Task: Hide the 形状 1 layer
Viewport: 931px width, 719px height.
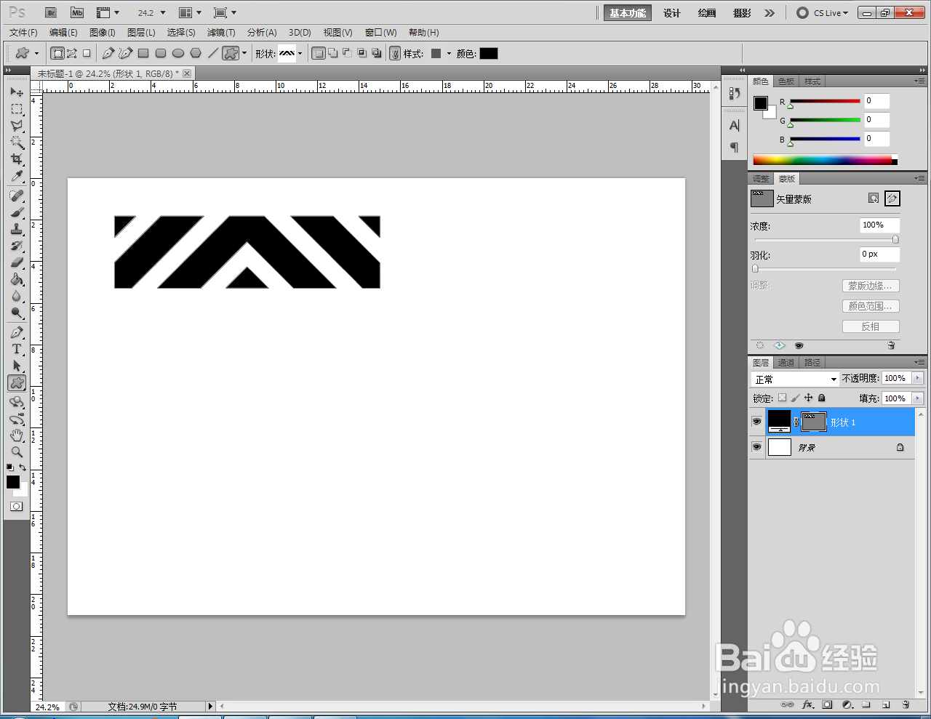Action: (x=756, y=422)
